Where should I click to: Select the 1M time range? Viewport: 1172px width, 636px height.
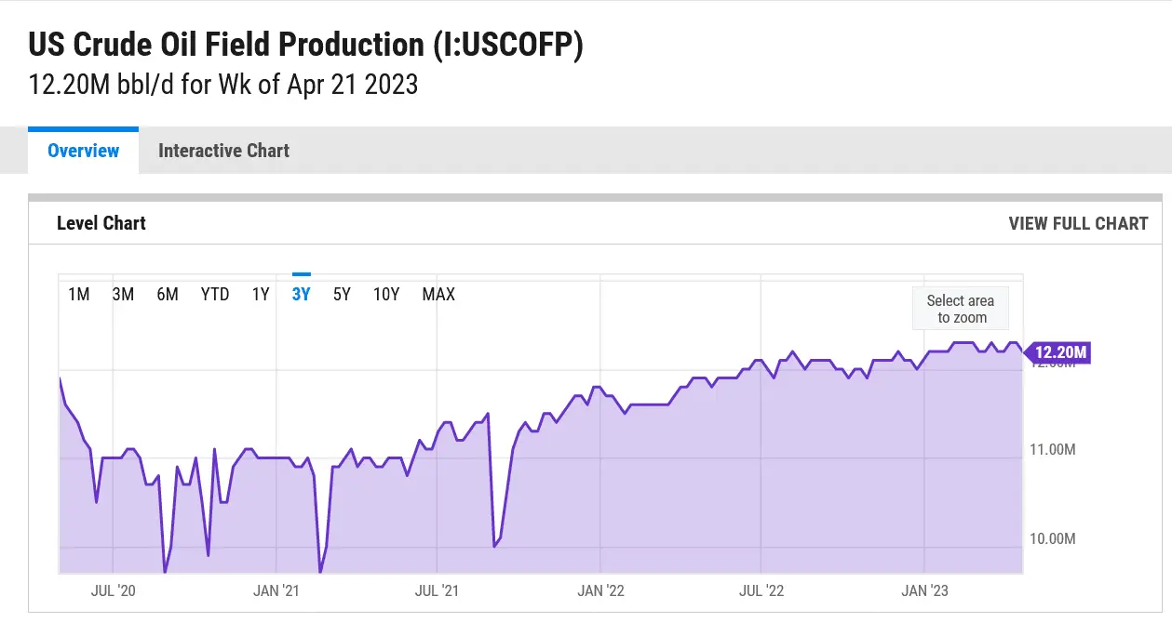79,295
